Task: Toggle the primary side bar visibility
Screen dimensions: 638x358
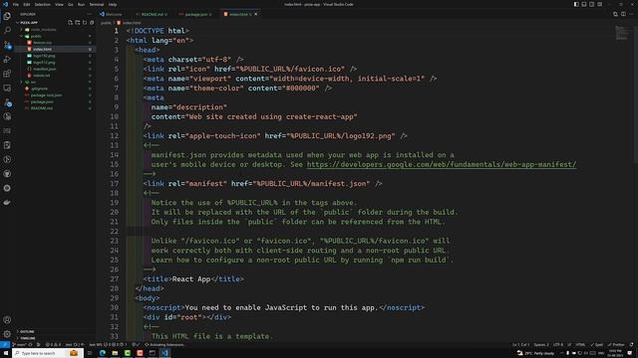Action: (576, 4)
